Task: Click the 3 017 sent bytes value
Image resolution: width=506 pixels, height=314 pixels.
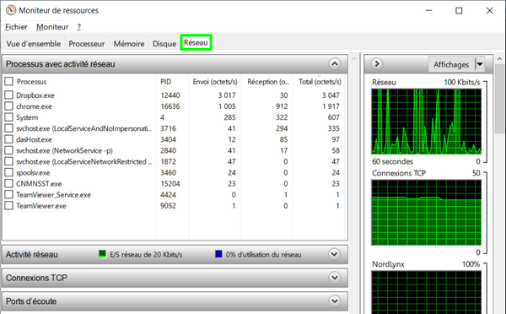Action: (x=227, y=95)
